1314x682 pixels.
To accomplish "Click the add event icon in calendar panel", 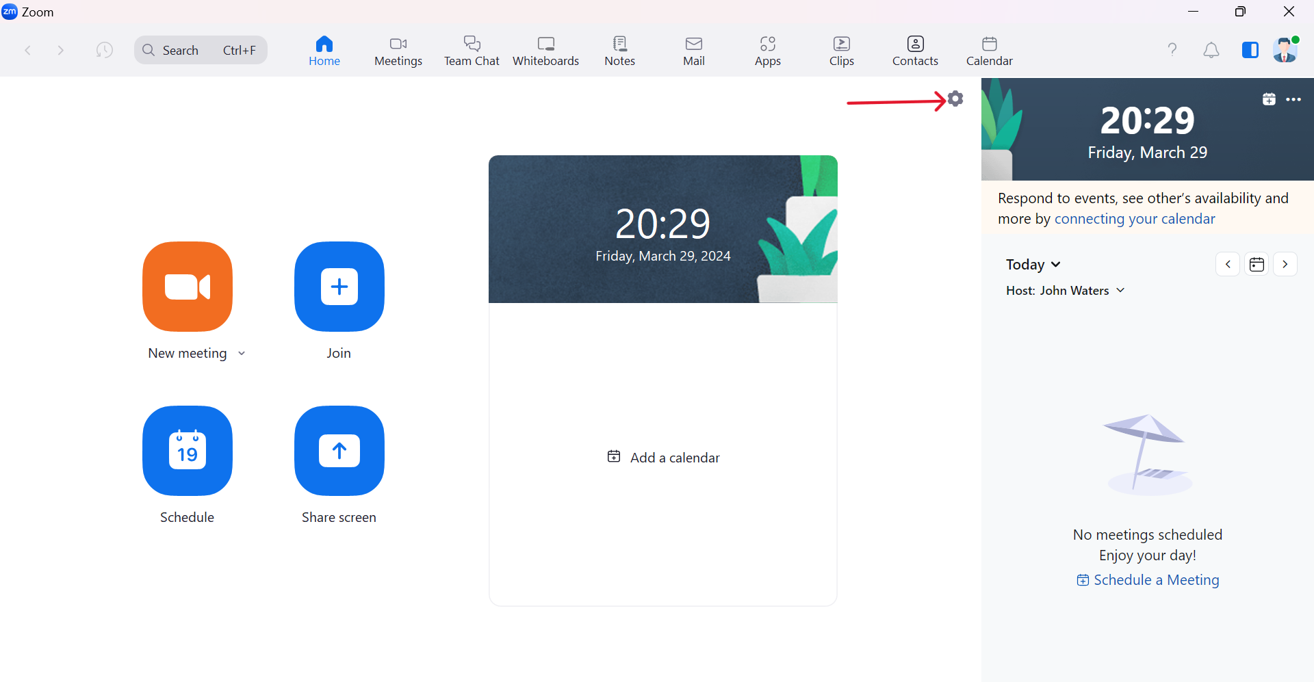I will pyautogui.click(x=1269, y=99).
